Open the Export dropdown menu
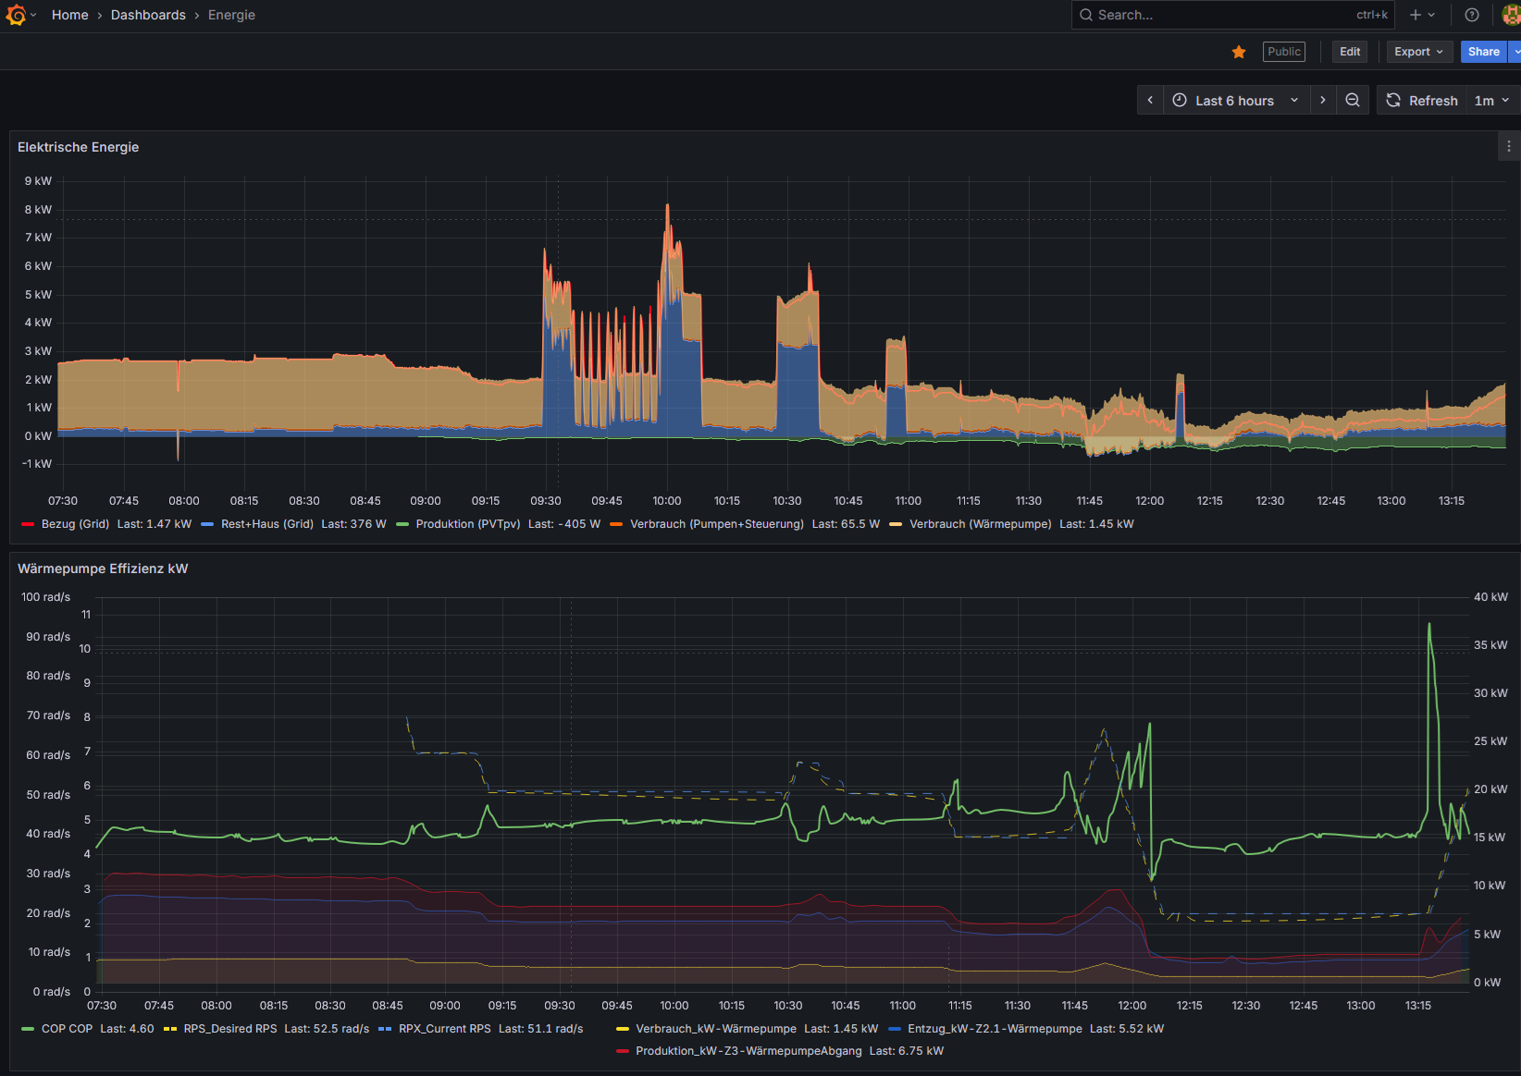 (x=1418, y=52)
